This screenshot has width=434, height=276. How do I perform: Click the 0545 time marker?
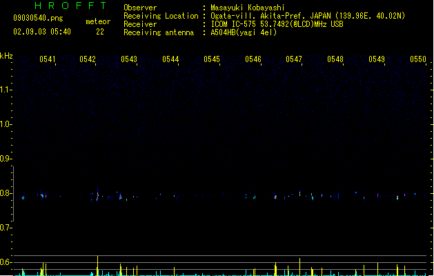click(212, 59)
